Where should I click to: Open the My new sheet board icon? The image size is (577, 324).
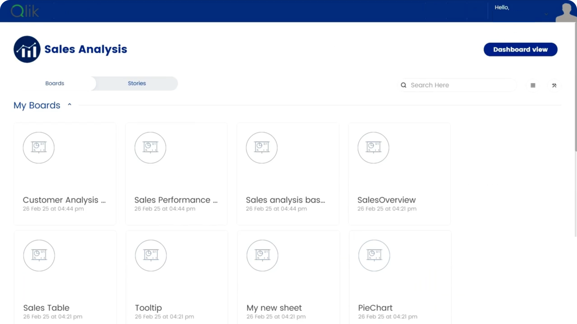[x=262, y=256]
